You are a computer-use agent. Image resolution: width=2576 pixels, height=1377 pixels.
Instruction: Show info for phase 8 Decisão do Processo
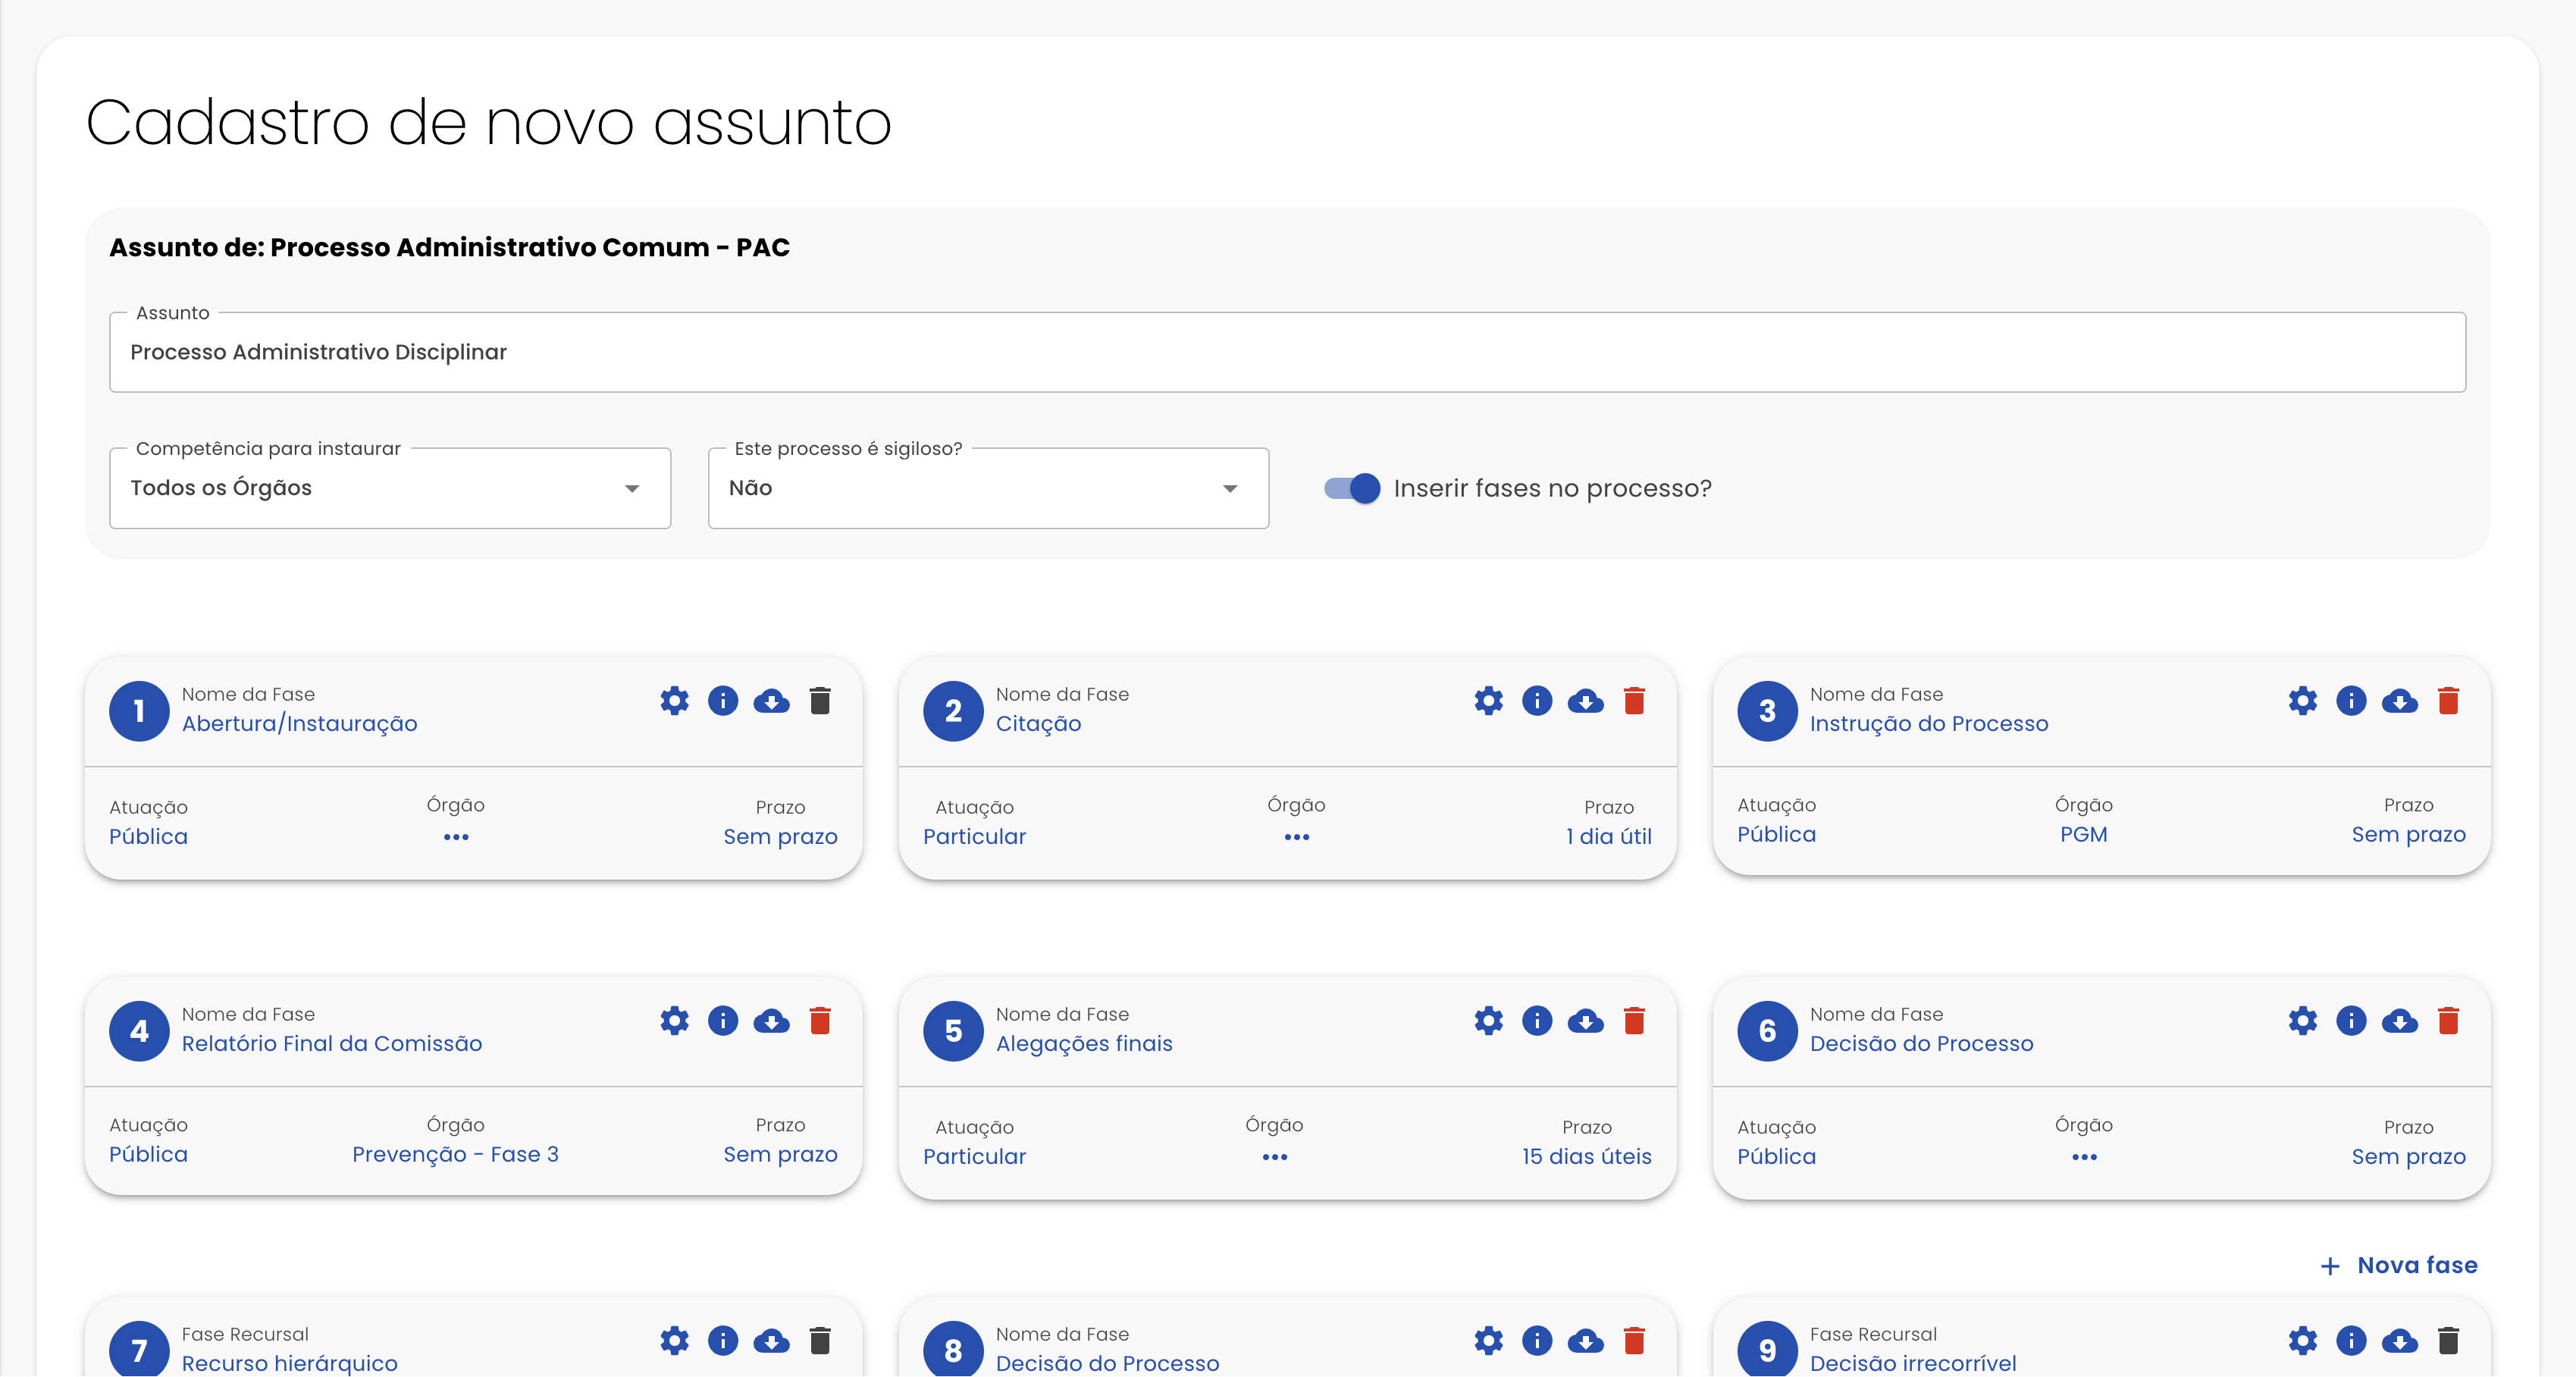point(1537,1340)
